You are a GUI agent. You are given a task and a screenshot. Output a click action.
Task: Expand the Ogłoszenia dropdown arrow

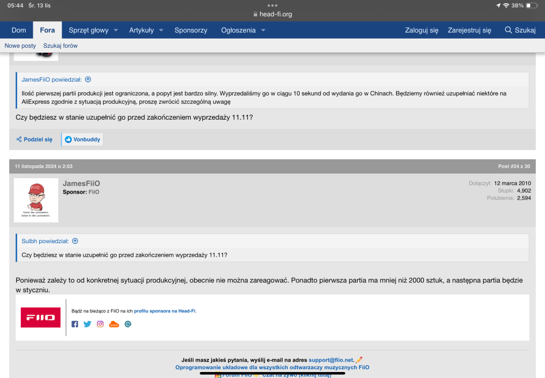(263, 30)
